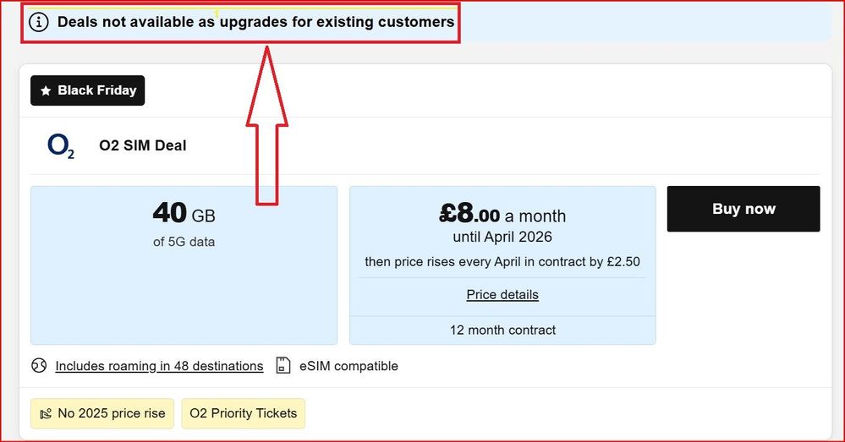Click the roaming globe icon
Image resolution: width=845 pixels, height=442 pixels.
39,366
